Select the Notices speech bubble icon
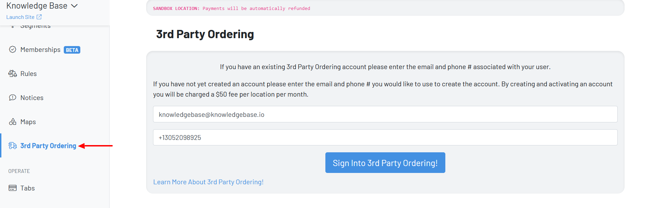The image size is (658, 208). tap(12, 97)
